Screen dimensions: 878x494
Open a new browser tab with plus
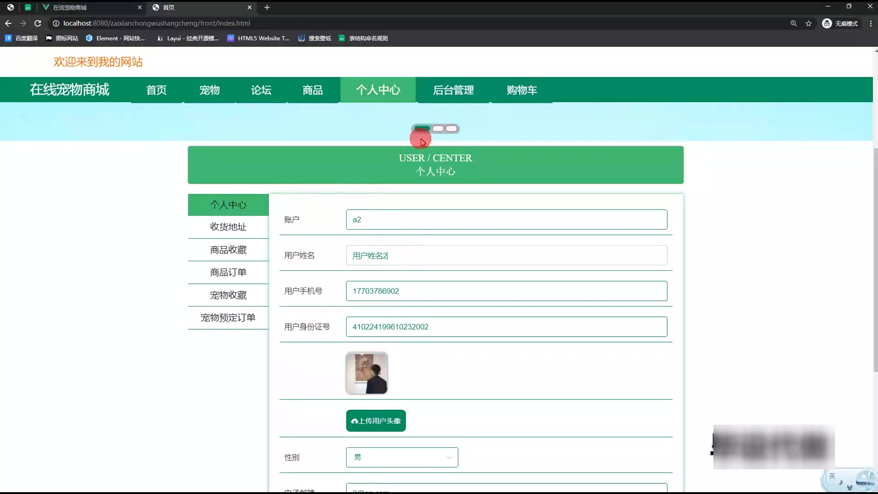[x=267, y=7]
